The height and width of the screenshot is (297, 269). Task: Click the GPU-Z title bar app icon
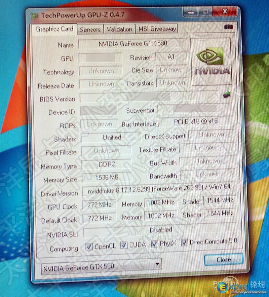click(x=35, y=16)
